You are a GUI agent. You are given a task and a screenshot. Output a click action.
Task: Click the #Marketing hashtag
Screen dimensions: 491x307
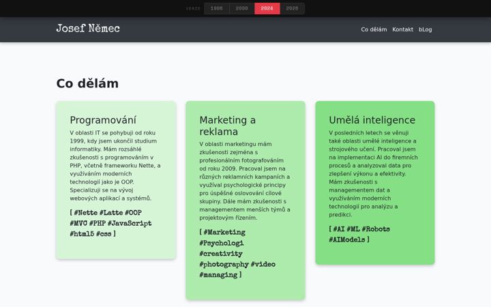click(224, 233)
